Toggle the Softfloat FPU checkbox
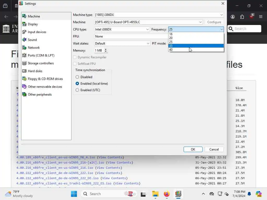The width and height of the screenshot is (267, 200). coord(75,64)
